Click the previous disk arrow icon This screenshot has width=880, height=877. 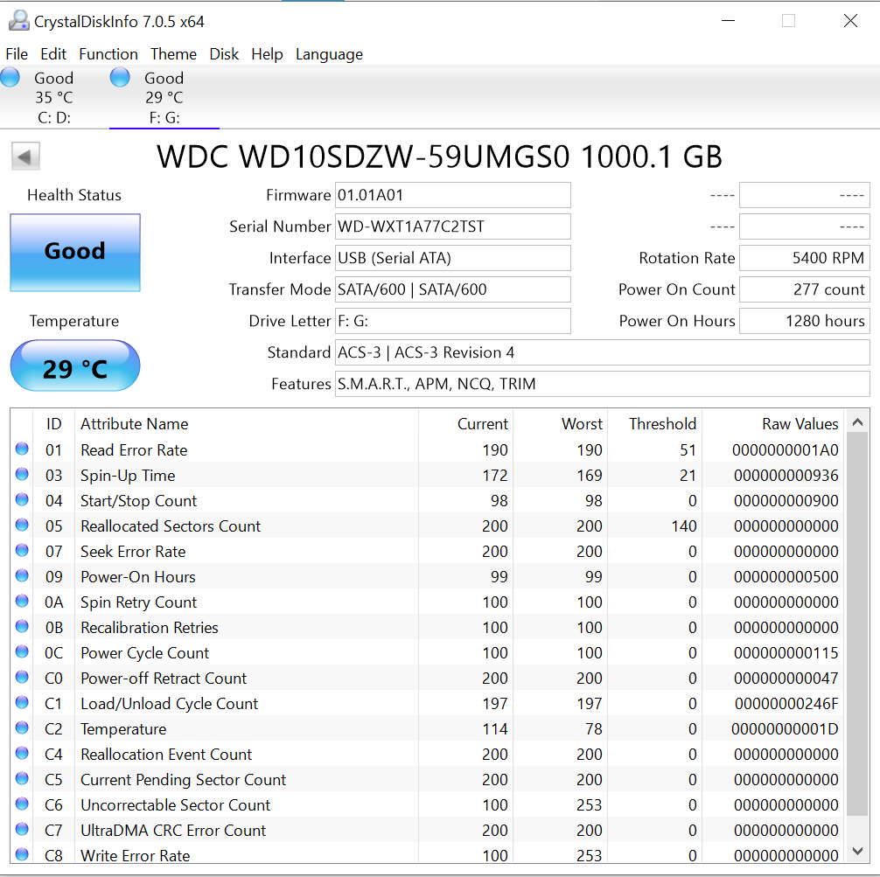point(25,157)
